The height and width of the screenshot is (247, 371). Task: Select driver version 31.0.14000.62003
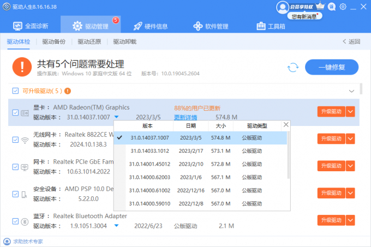200,177
